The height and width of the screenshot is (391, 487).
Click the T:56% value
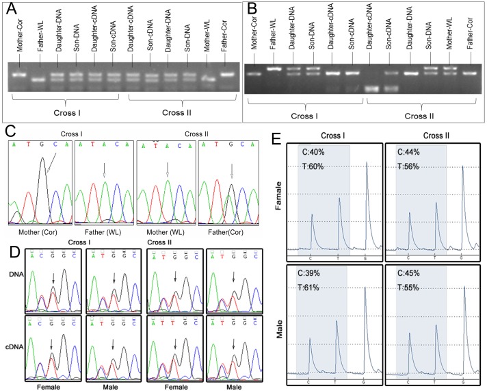click(408, 166)
